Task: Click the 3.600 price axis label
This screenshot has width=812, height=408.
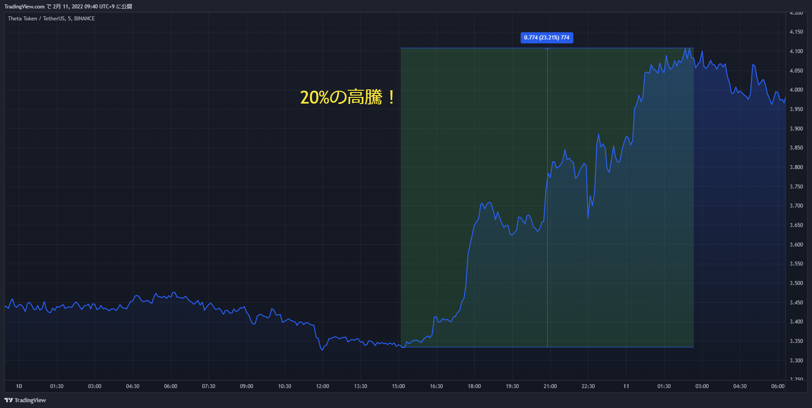Action: click(796, 245)
